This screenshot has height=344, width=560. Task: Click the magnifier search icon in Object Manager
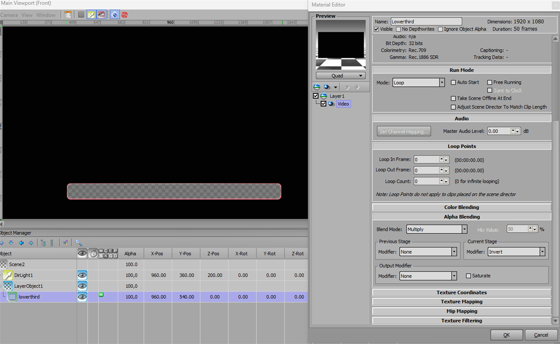tap(79, 243)
